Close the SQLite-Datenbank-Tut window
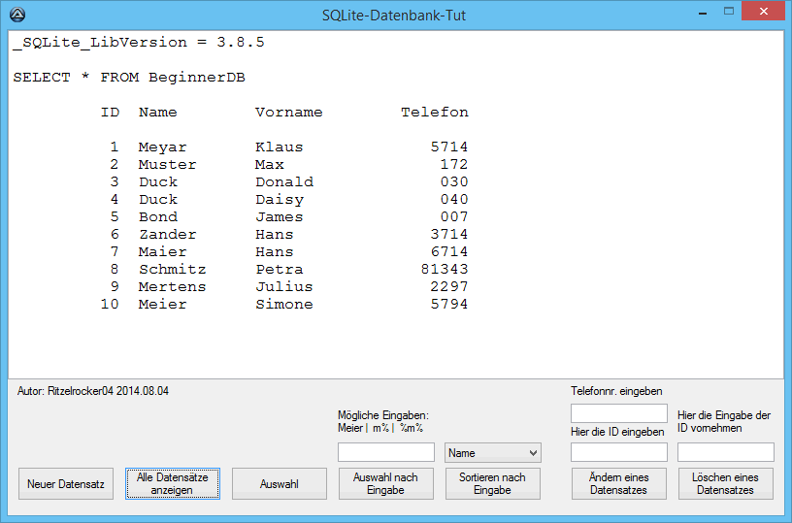792x523 pixels. point(764,13)
